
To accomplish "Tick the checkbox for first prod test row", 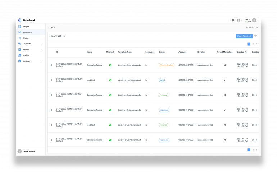I will tap(51, 80).
